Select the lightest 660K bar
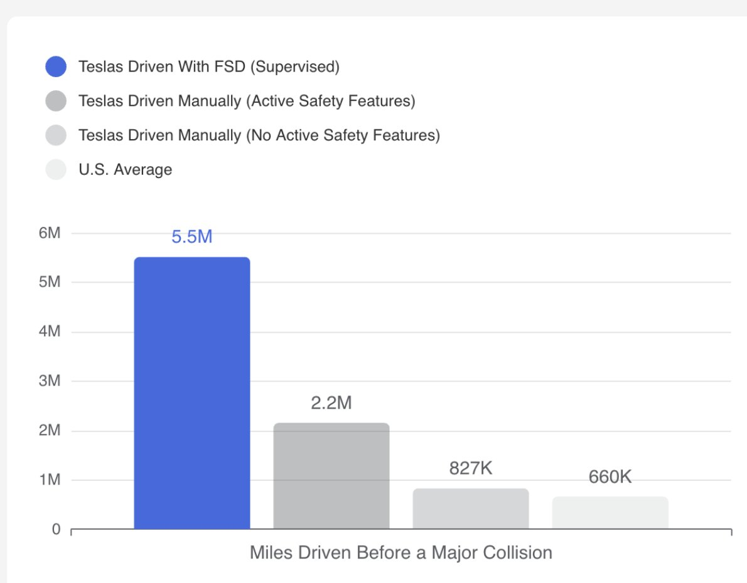 (x=610, y=513)
